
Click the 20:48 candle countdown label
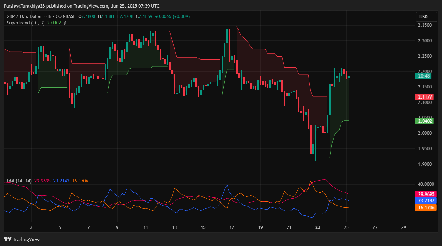pos(425,76)
